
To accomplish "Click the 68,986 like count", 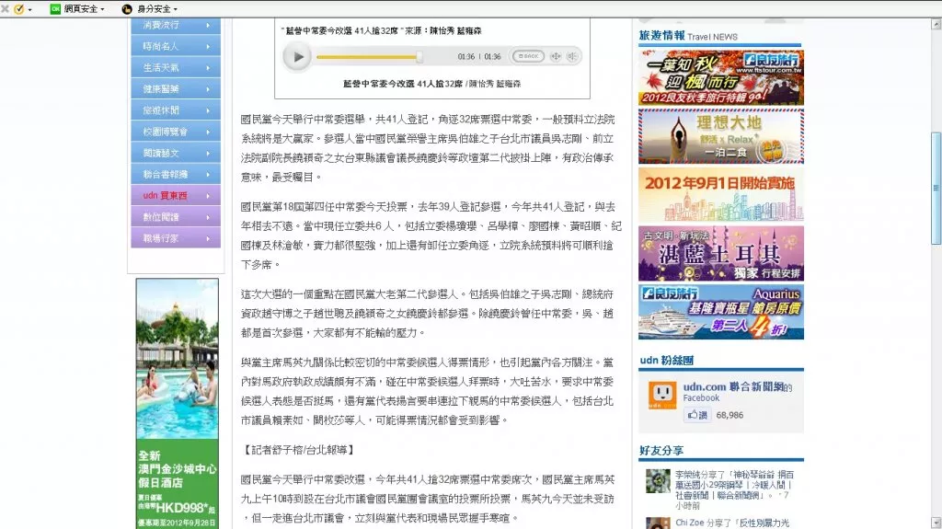I will pos(729,415).
